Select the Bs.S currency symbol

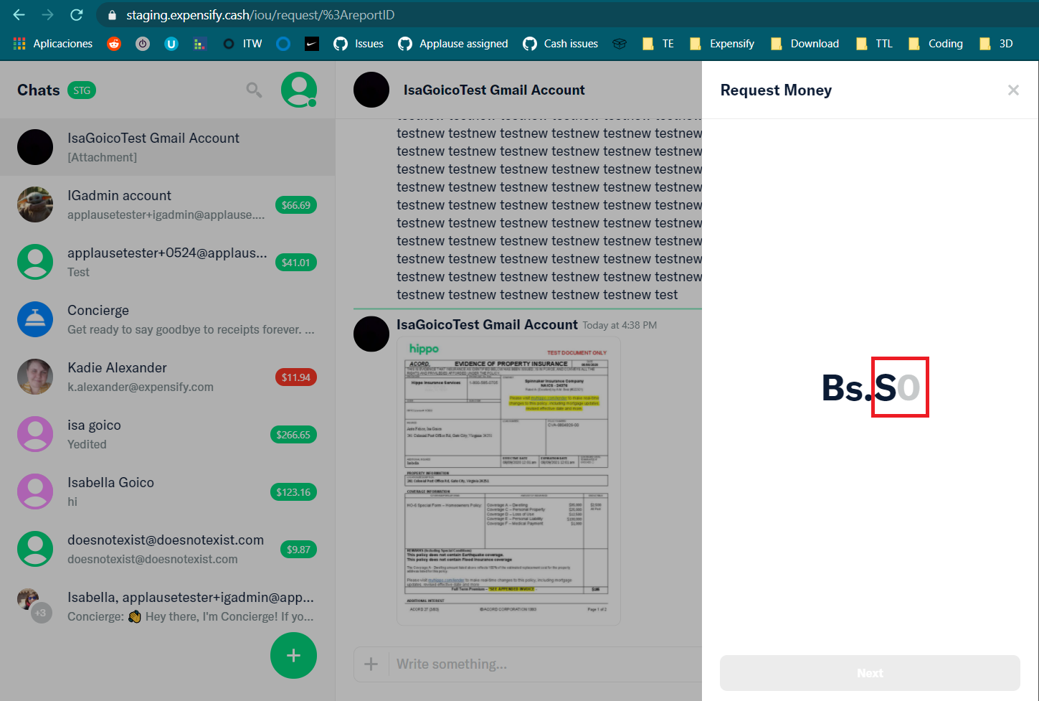coord(859,387)
